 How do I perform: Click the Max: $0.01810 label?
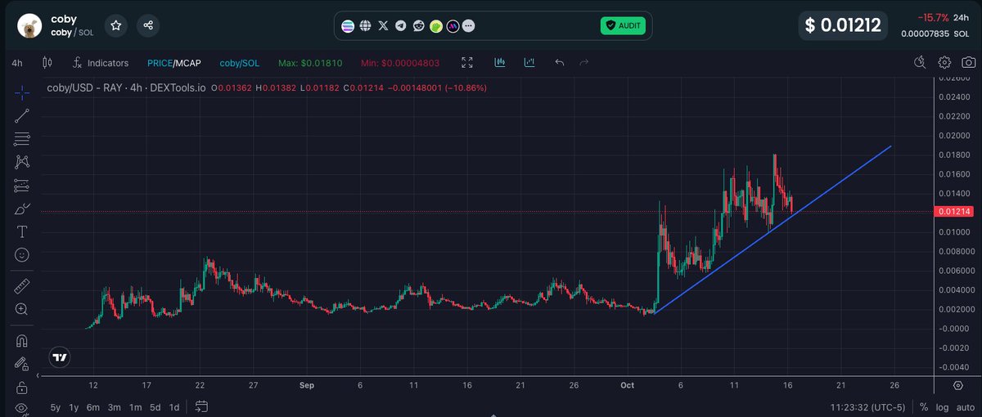309,63
